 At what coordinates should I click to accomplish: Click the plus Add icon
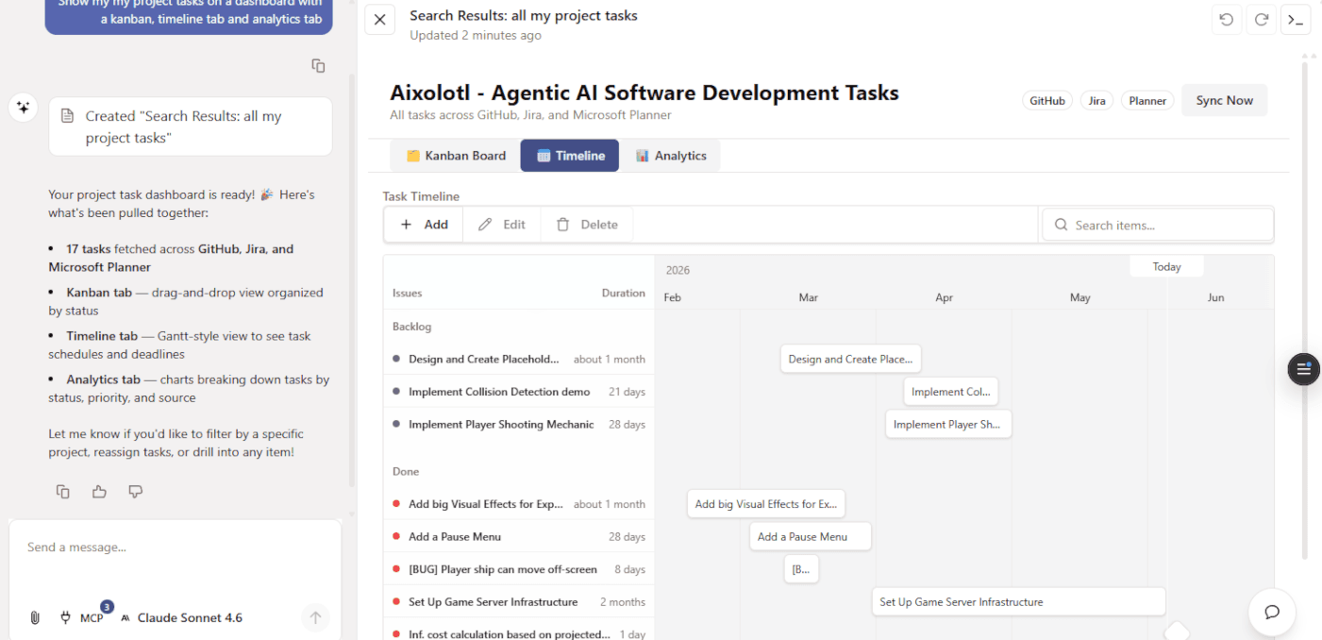coord(406,225)
